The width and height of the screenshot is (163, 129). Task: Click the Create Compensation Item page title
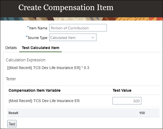[x=66, y=7]
